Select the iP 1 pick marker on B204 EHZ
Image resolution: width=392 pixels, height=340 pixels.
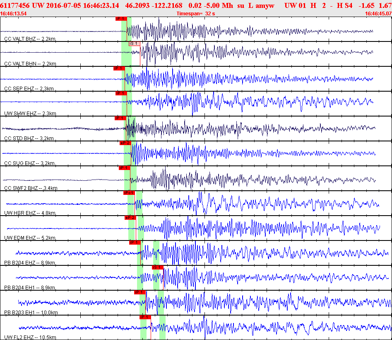pyautogui.click(x=135, y=243)
